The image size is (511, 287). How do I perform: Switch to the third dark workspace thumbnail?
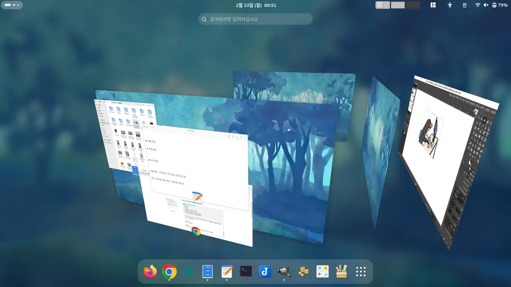click(413, 5)
